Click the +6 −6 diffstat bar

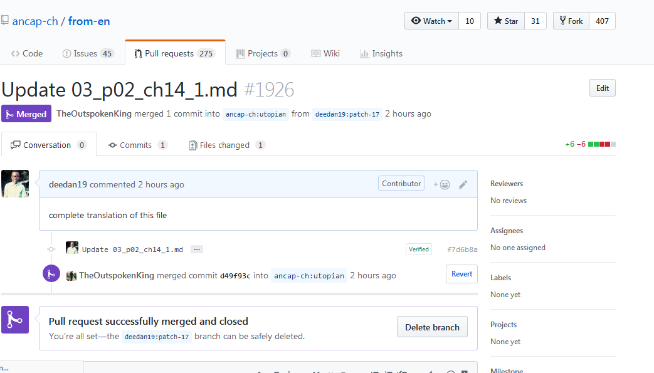pos(590,144)
